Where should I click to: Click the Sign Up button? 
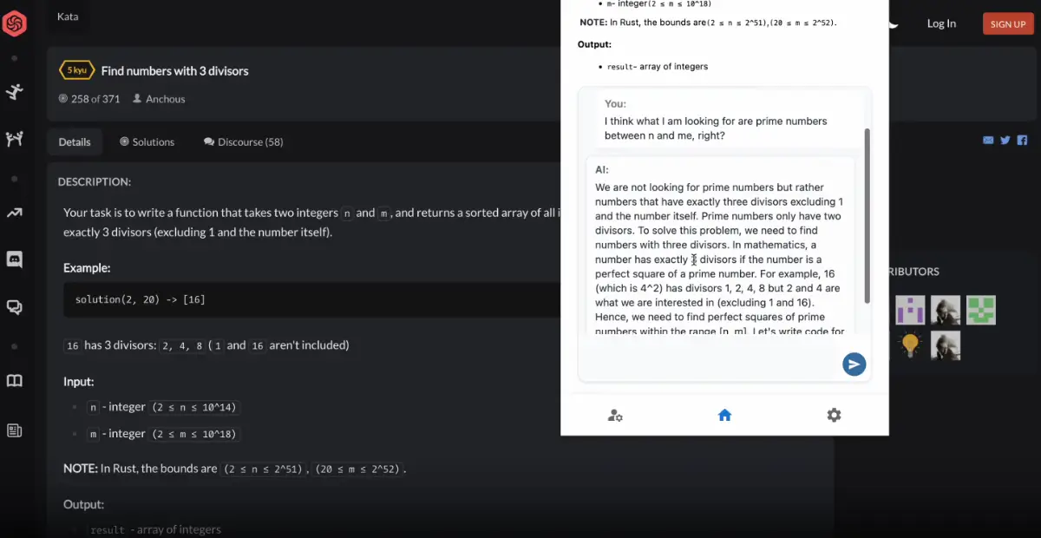[1007, 23]
